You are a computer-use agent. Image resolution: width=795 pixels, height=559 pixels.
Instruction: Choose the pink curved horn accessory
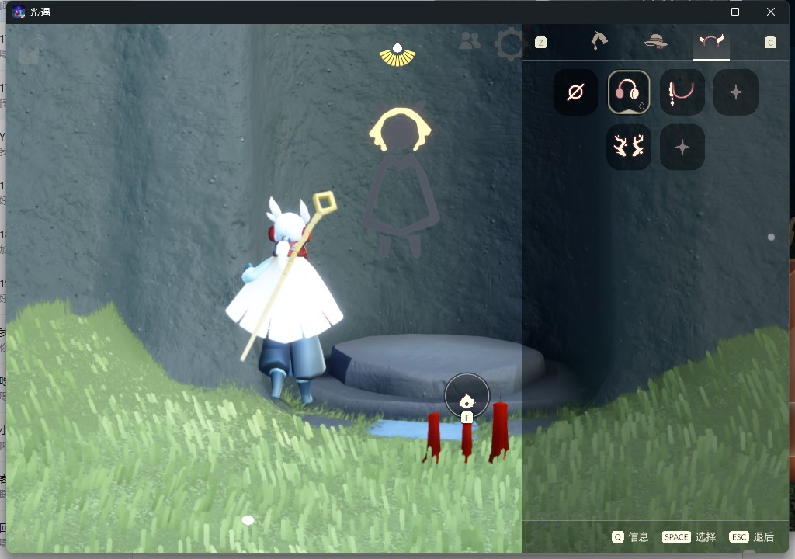pyautogui.click(x=682, y=92)
